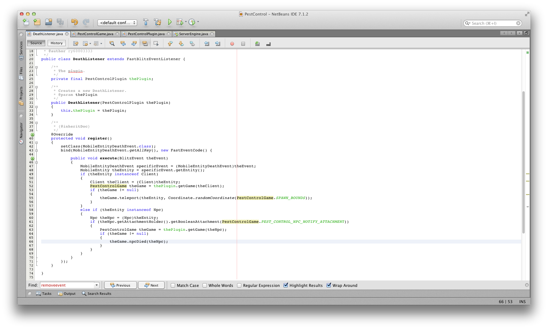Open the Search Results tab
The width and height of the screenshot is (548, 329).
[x=97, y=294]
